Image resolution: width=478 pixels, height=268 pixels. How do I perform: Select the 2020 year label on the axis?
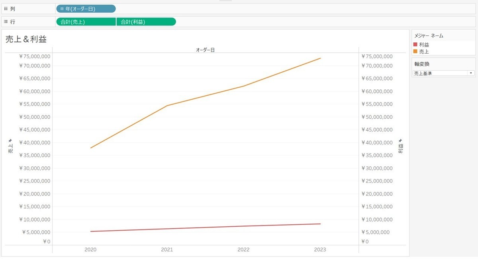[90, 249]
